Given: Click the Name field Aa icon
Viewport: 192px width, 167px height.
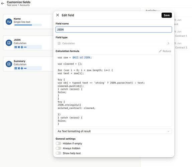Looking at the screenshot, I should 9,22.
